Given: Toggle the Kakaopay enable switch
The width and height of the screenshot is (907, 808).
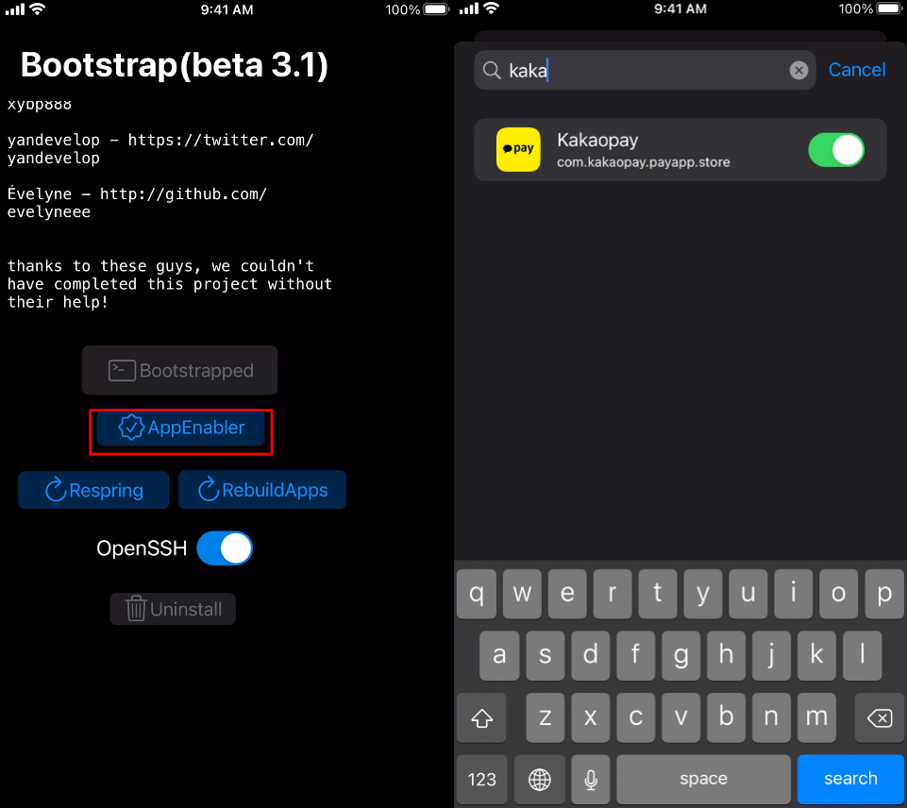Looking at the screenshot, I should click(x=836, y=150).
